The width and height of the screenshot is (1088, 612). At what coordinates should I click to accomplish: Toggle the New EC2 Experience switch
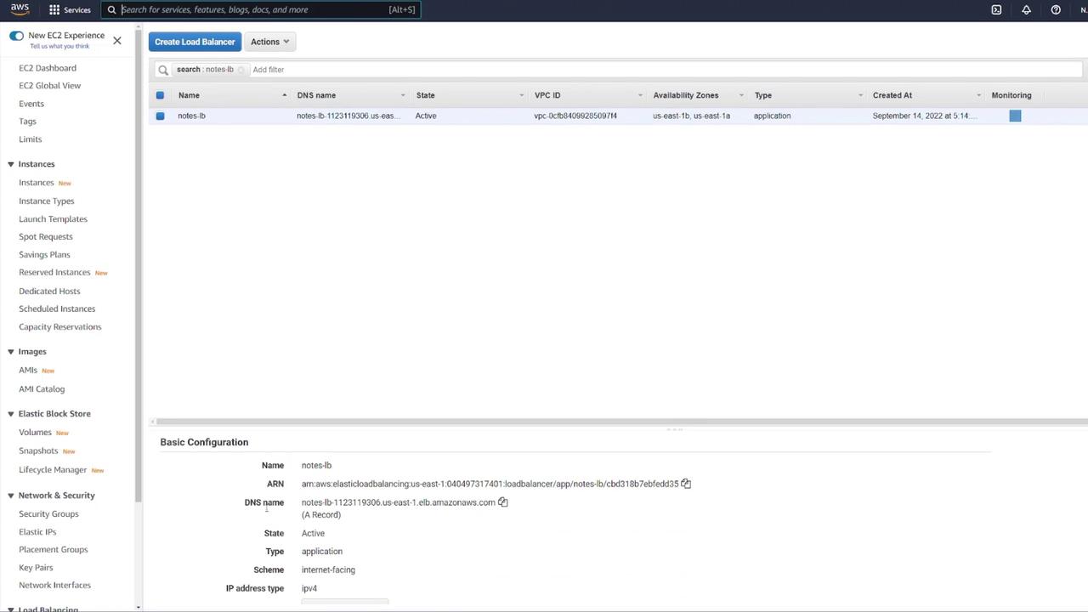click(16, 36)
